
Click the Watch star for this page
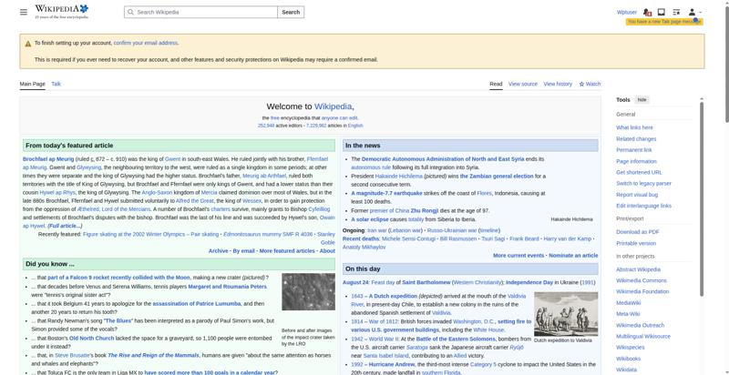pyautogui.click(x=590, y=84)
